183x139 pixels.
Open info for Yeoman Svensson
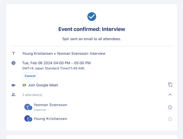click(x=170, y=107)
